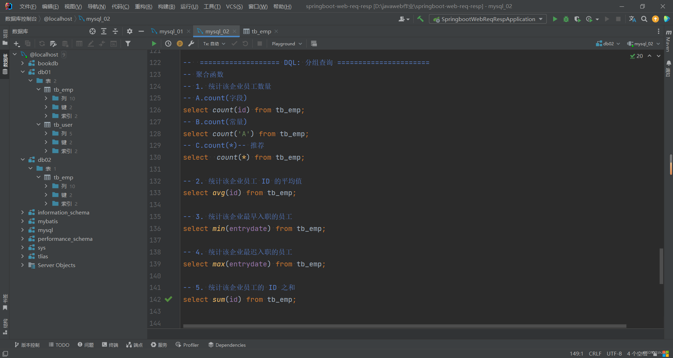Run the SQL script with green play icon
This screenshot has height=358, width=673.
click(x=154, y=43)
